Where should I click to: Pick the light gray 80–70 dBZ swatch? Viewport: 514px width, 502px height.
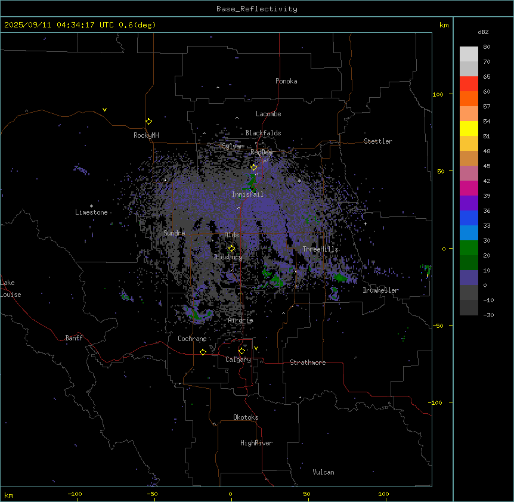tap(469, 54)
